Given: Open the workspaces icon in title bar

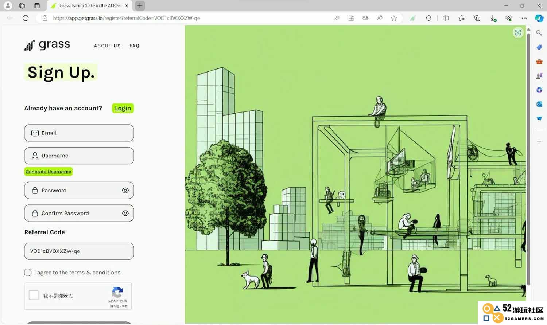Looking at the screenshot, I should click(x=22, y=5).
